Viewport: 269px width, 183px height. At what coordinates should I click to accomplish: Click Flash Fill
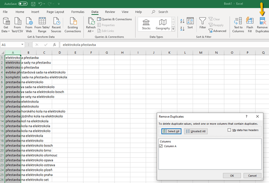tap(250, 25)
